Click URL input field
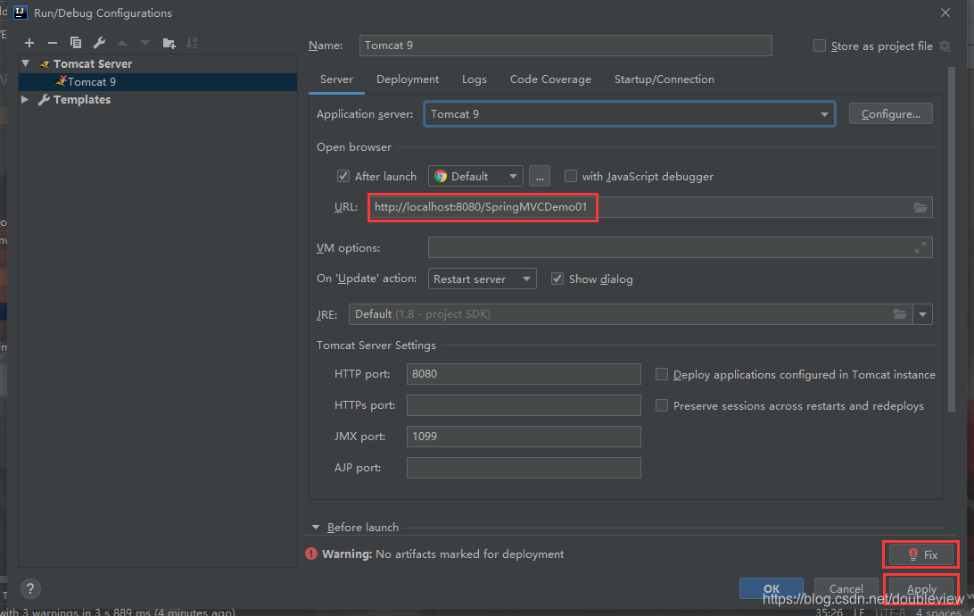 pyautogui.click(x=650, y=207)
